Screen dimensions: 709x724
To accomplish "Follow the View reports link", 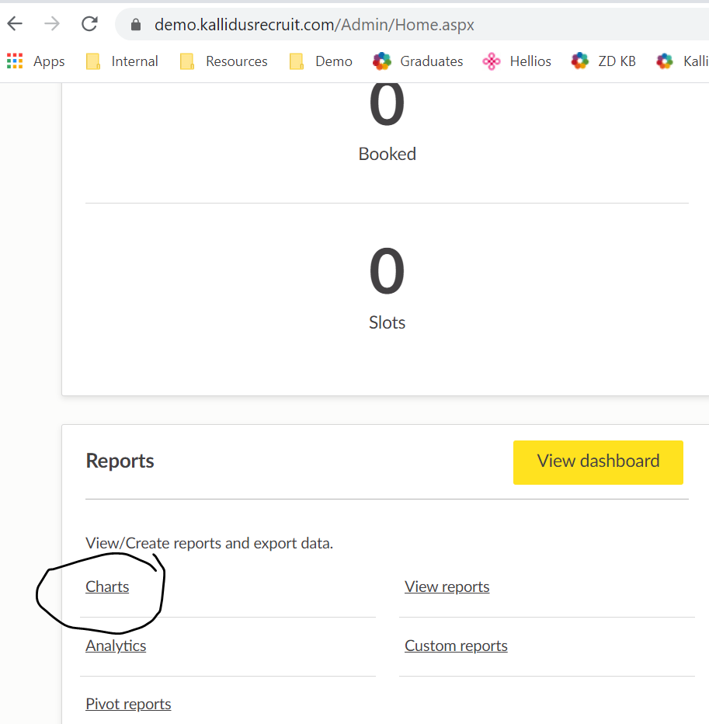I will coord(447,587).
